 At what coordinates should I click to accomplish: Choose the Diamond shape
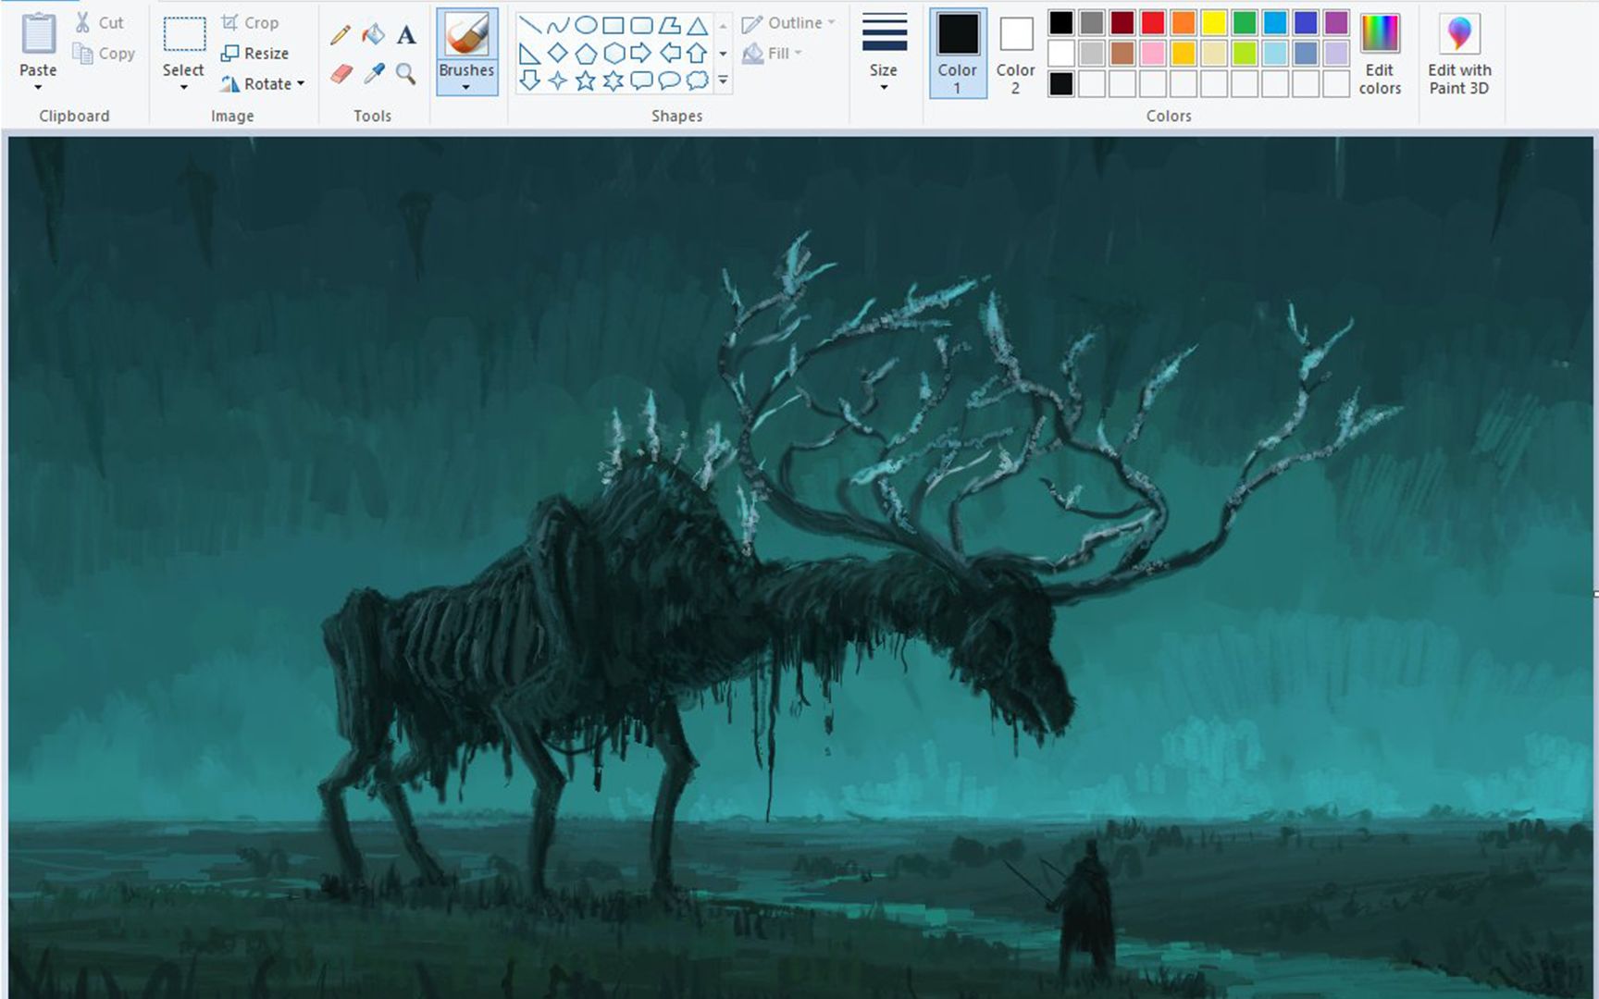(557, 53)
